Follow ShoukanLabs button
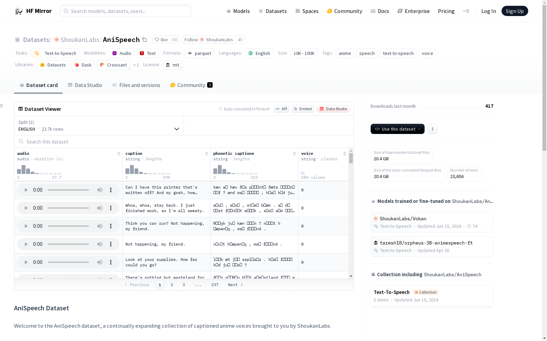This screenshot has width=547, height=341. point(209,40)
